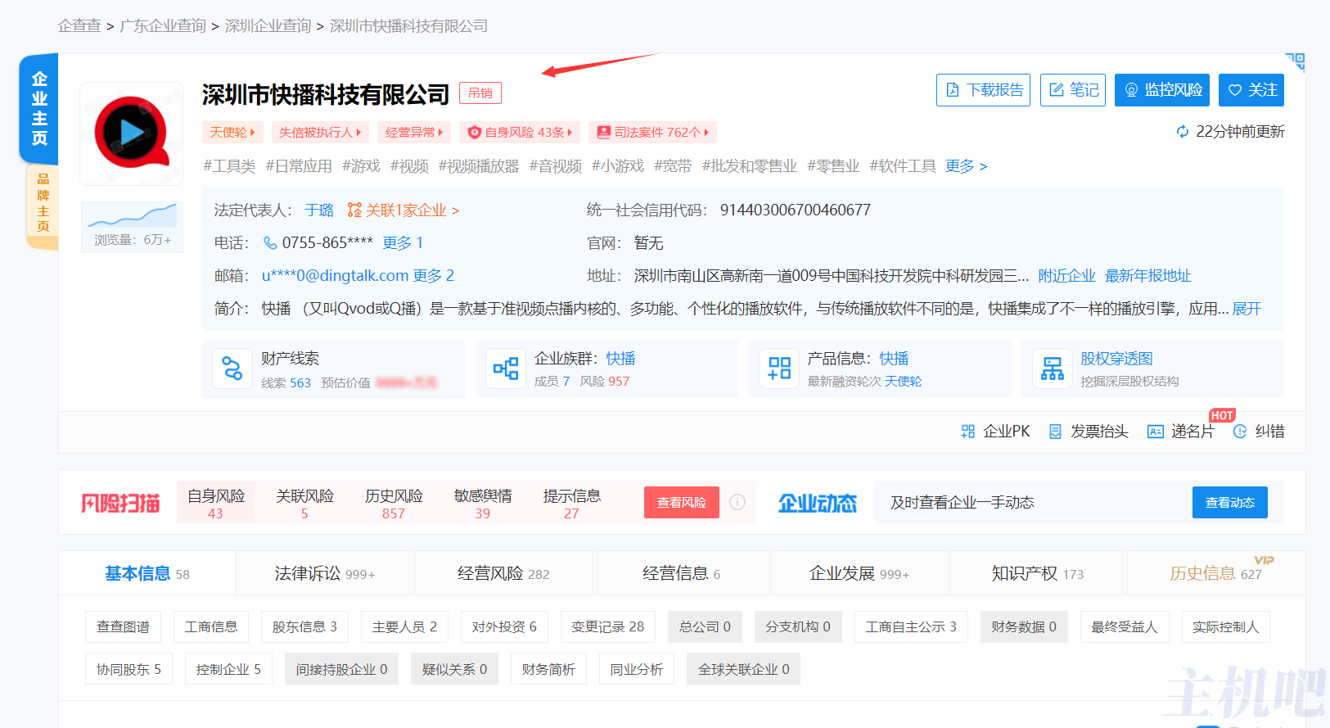Select 关联风险 5 in risk scan

click(304, 503)
